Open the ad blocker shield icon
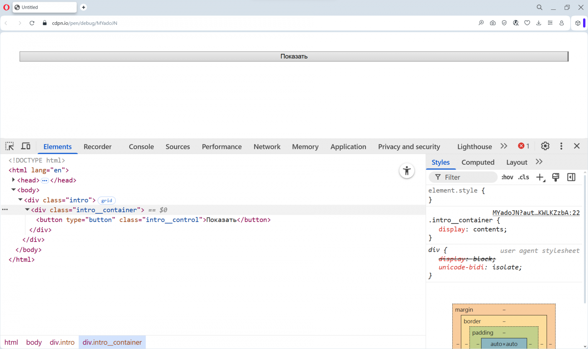 pos(504,23)
